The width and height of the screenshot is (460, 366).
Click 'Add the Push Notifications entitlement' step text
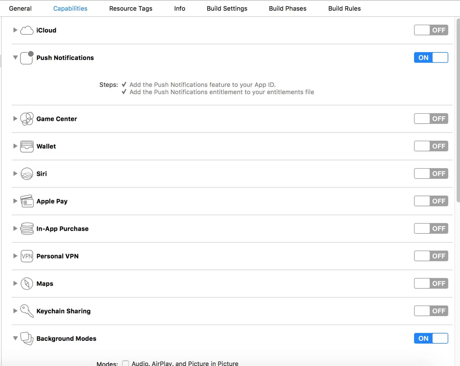tap(222, 92)
